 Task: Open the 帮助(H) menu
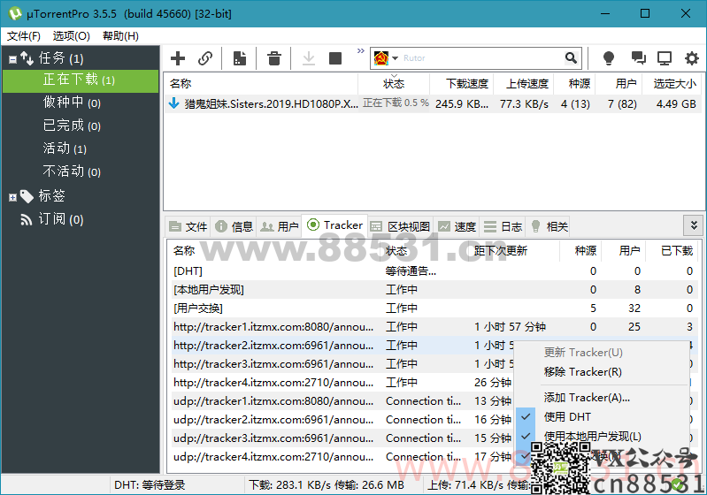[x=120, y=36]
